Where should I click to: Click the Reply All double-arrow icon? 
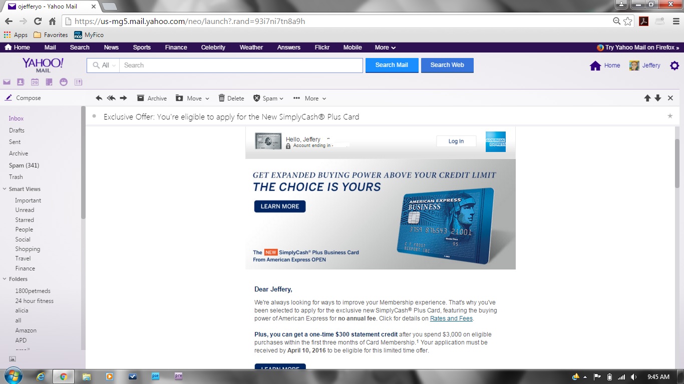coord(111,98)
